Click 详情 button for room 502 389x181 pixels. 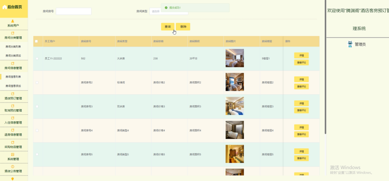point(301,56)
